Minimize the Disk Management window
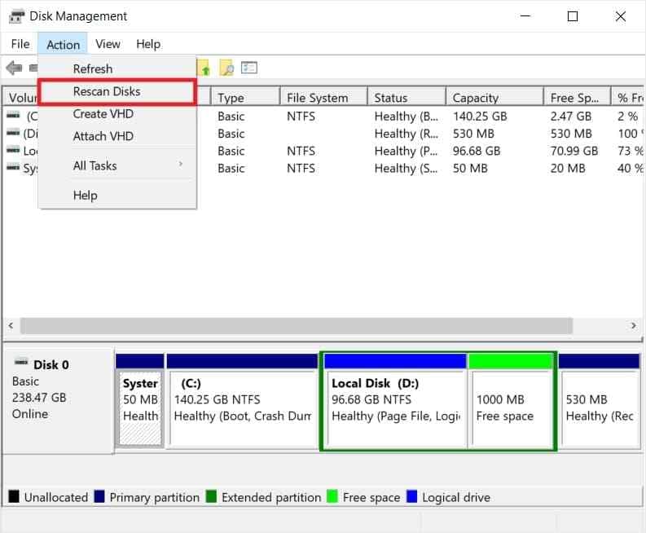 (x=525, y=16)
